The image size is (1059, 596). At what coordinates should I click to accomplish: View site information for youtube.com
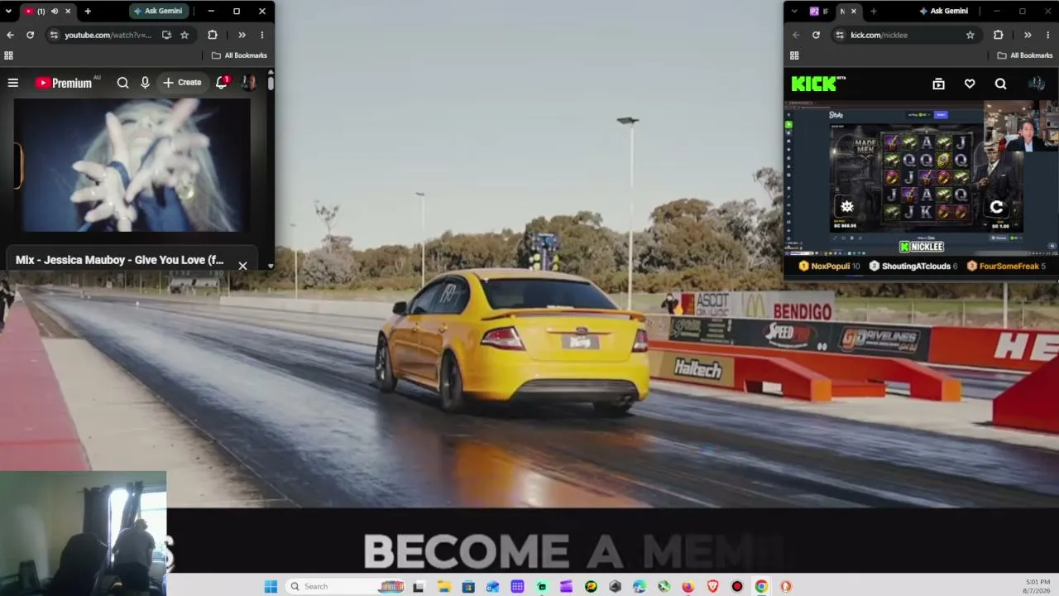click(54, 35)
